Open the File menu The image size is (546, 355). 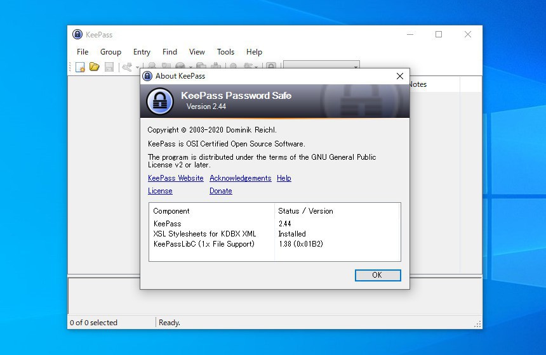coord(83,52)
